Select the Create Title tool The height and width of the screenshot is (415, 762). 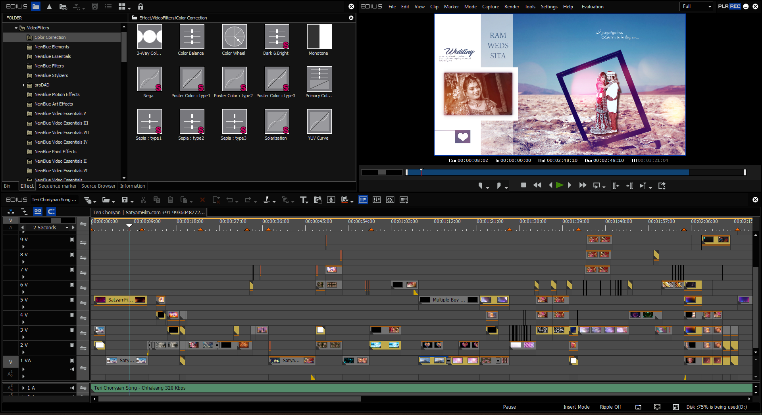pos(303,200)
